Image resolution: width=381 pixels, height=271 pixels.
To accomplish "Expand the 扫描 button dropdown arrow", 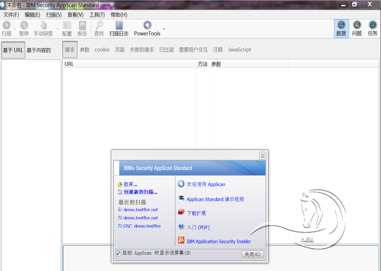I will click(x=15, y=29).
